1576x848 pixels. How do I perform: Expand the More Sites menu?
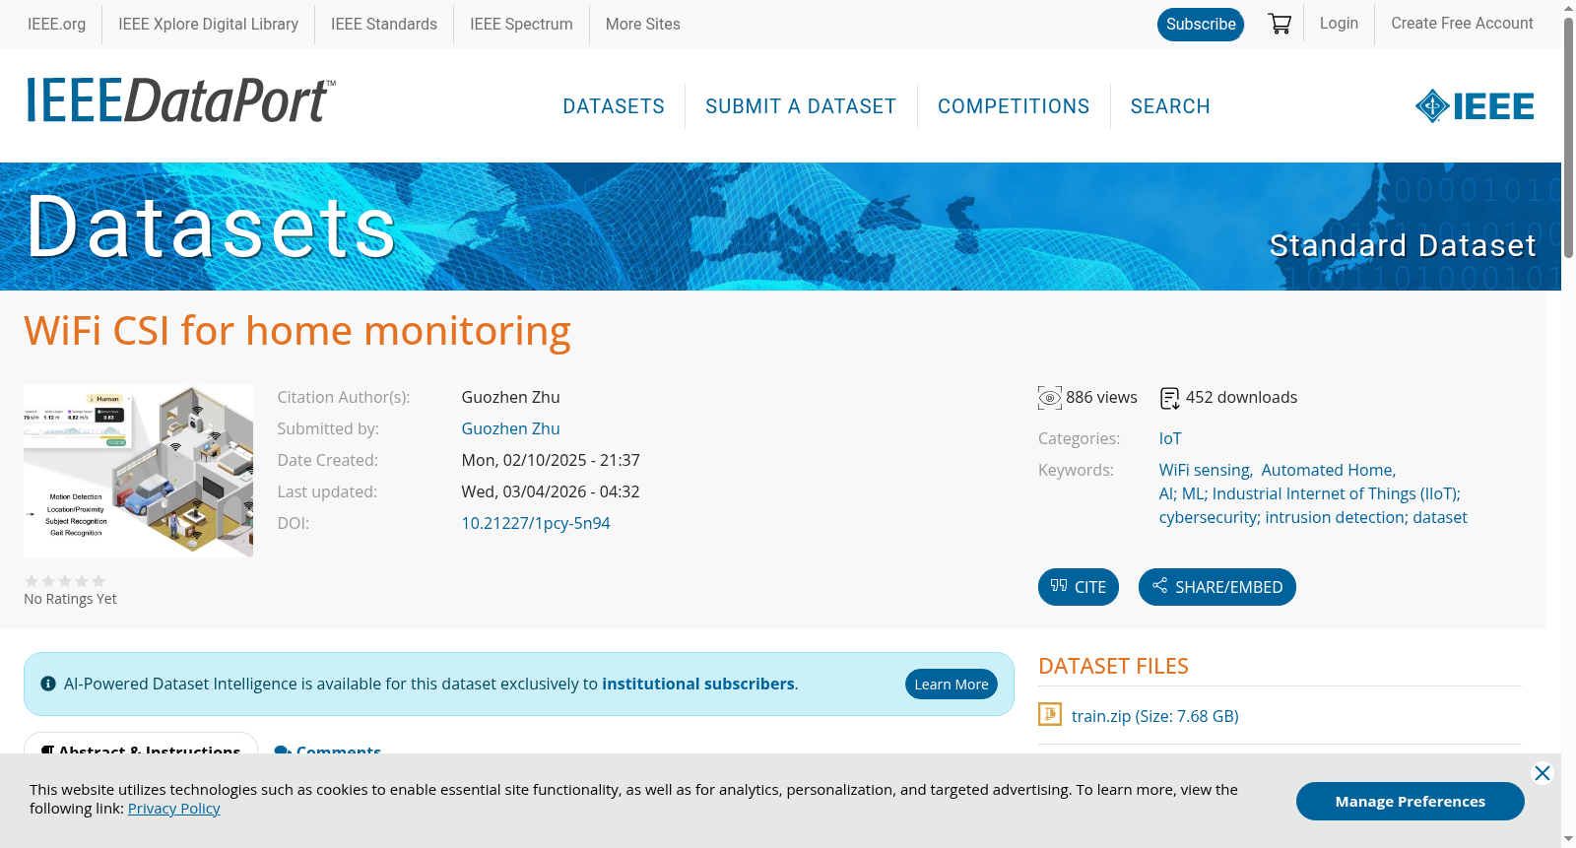(x=643, y=25)
